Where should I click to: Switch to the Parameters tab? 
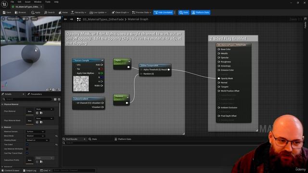tap(35, 94)
